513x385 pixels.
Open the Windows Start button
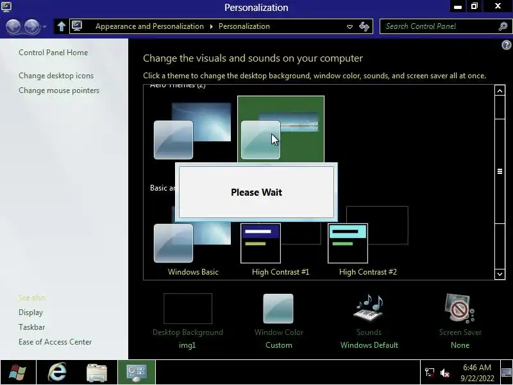coord(18,372)
